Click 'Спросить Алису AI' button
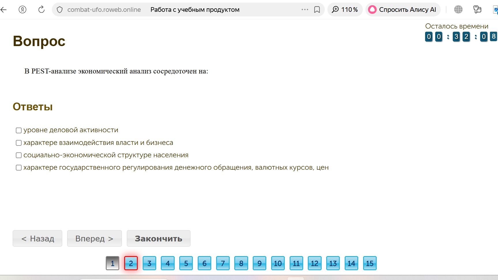 403,10
